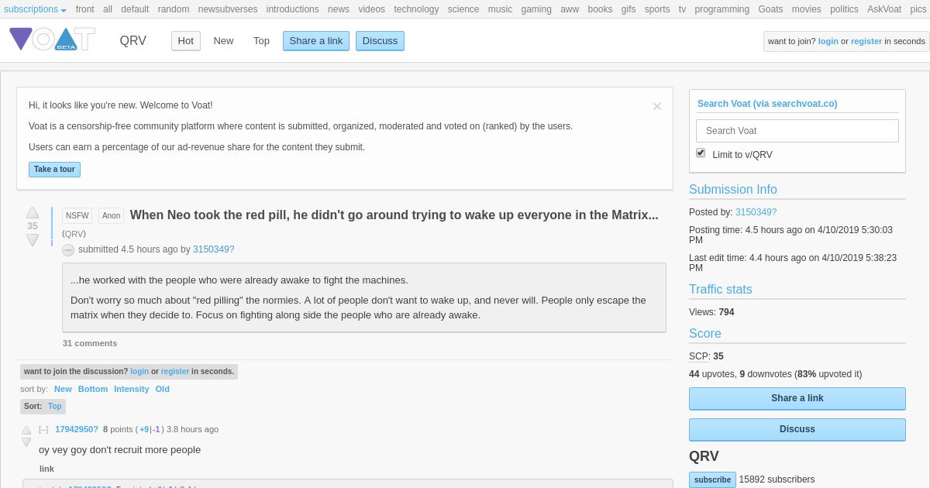Viewport: 930px width, 488px height.
Task: Open the submission title link
Action: tap(394, 215)
